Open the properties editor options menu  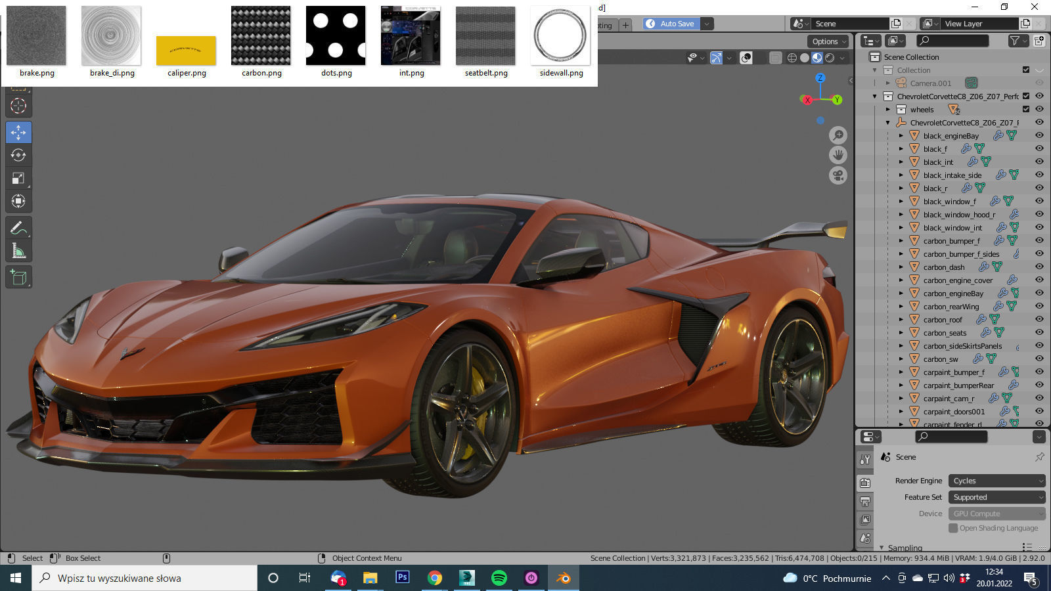tap(1039, 437)
